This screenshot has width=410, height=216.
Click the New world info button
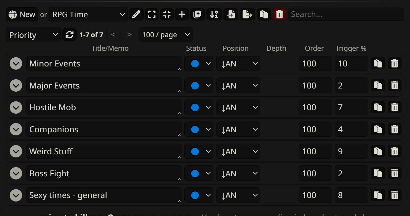click(x=22, y=14)
